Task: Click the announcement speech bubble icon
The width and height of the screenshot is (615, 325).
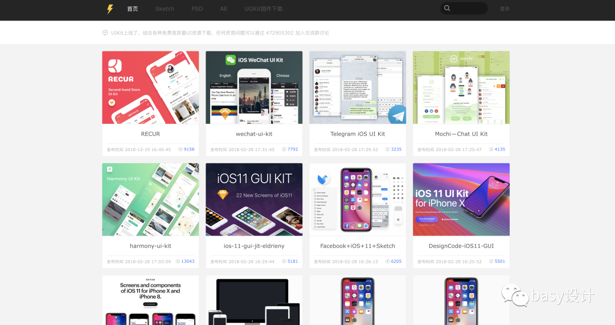Action: pos(105,33)
